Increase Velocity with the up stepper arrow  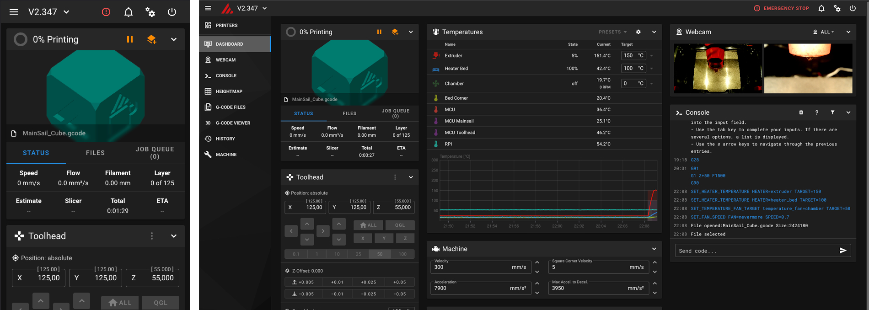(x=537, y=262)
